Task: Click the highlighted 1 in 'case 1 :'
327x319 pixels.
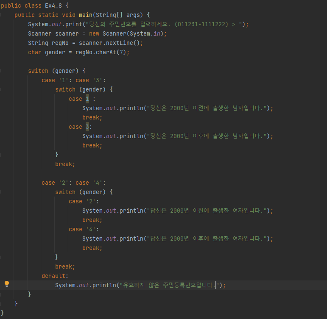Action: (x=87, y=99)
